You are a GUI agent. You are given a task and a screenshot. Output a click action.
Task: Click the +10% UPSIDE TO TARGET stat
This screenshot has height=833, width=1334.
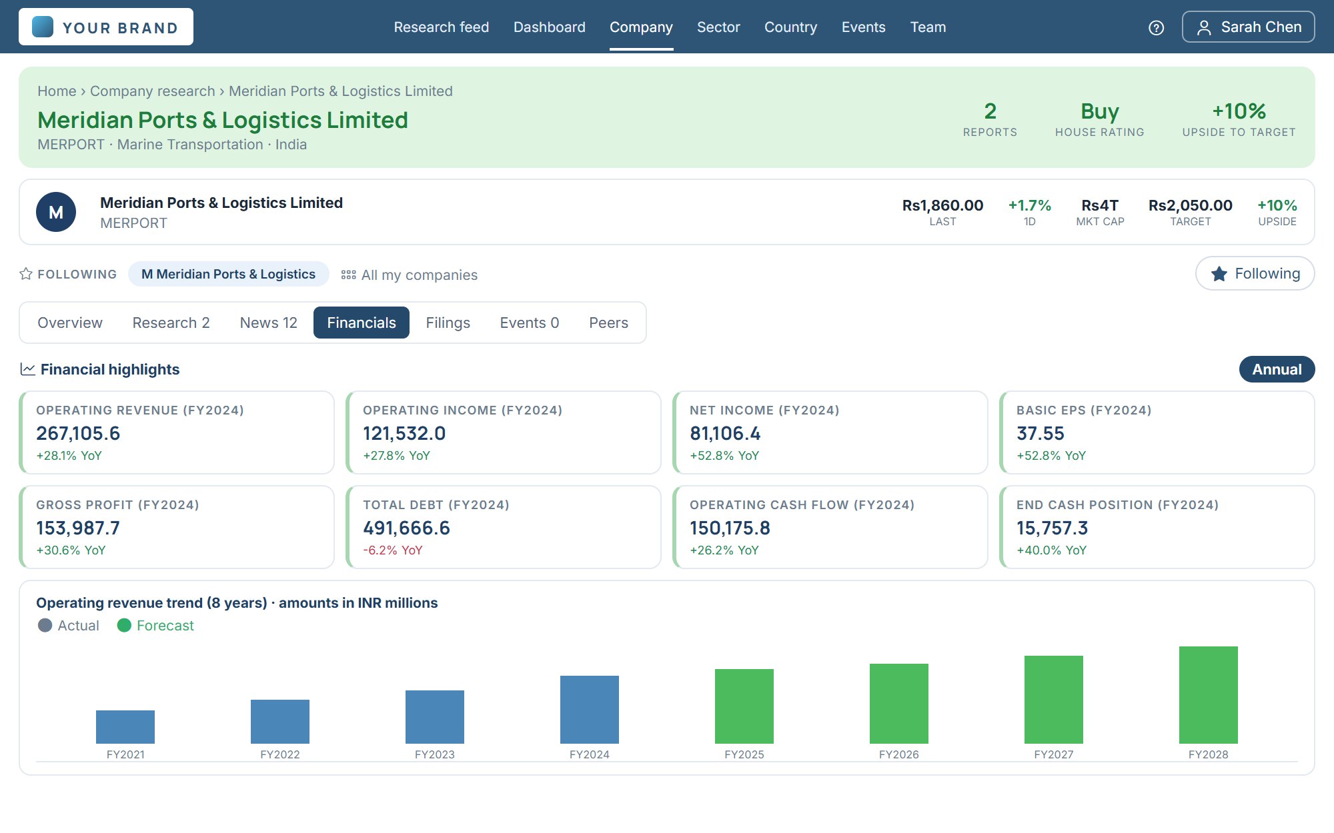coord(1239,119)
